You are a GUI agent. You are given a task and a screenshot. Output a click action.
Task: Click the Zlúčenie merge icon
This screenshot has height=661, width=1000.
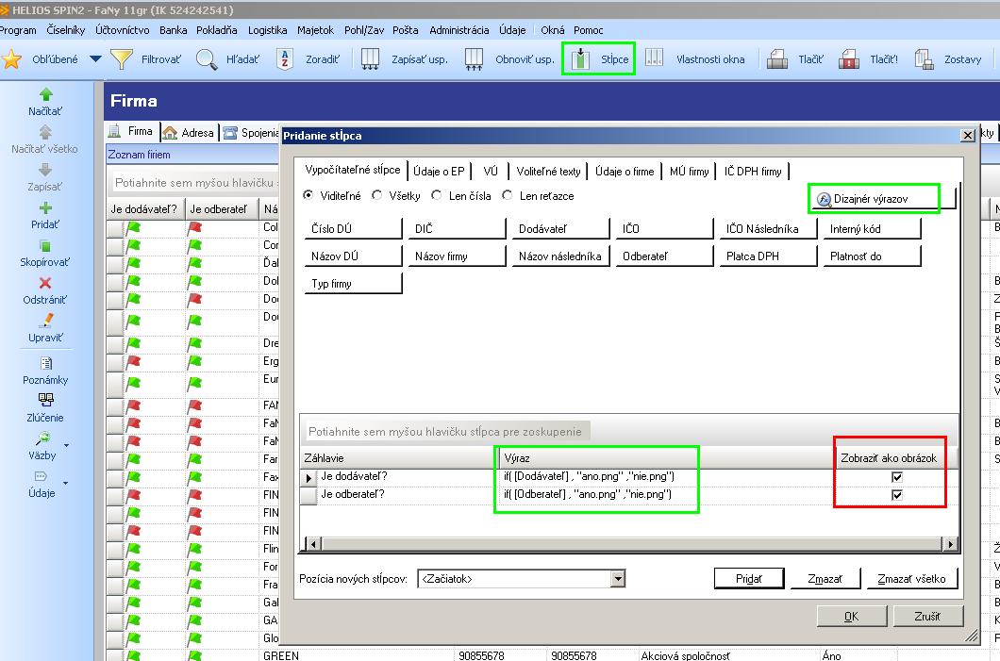tap(46, 400)
